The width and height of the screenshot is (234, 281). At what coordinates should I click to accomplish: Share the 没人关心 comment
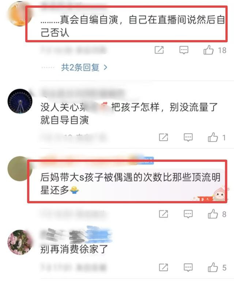click(163, 137)
